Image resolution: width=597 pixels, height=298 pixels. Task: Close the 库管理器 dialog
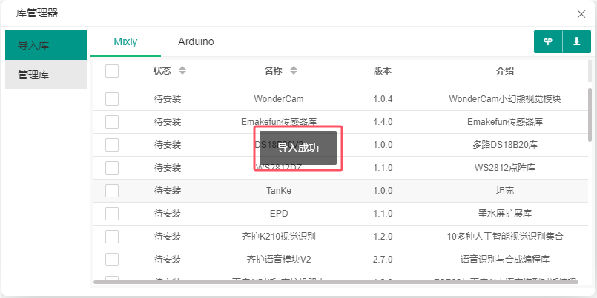tap(581, 13)
